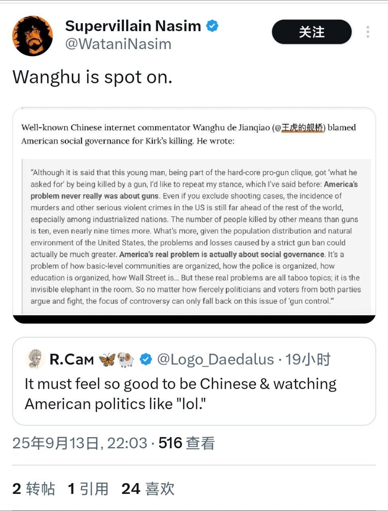Open the @Logo_Daedalus handle
Screen dimensions: 388x511
(x=216, y=359)
